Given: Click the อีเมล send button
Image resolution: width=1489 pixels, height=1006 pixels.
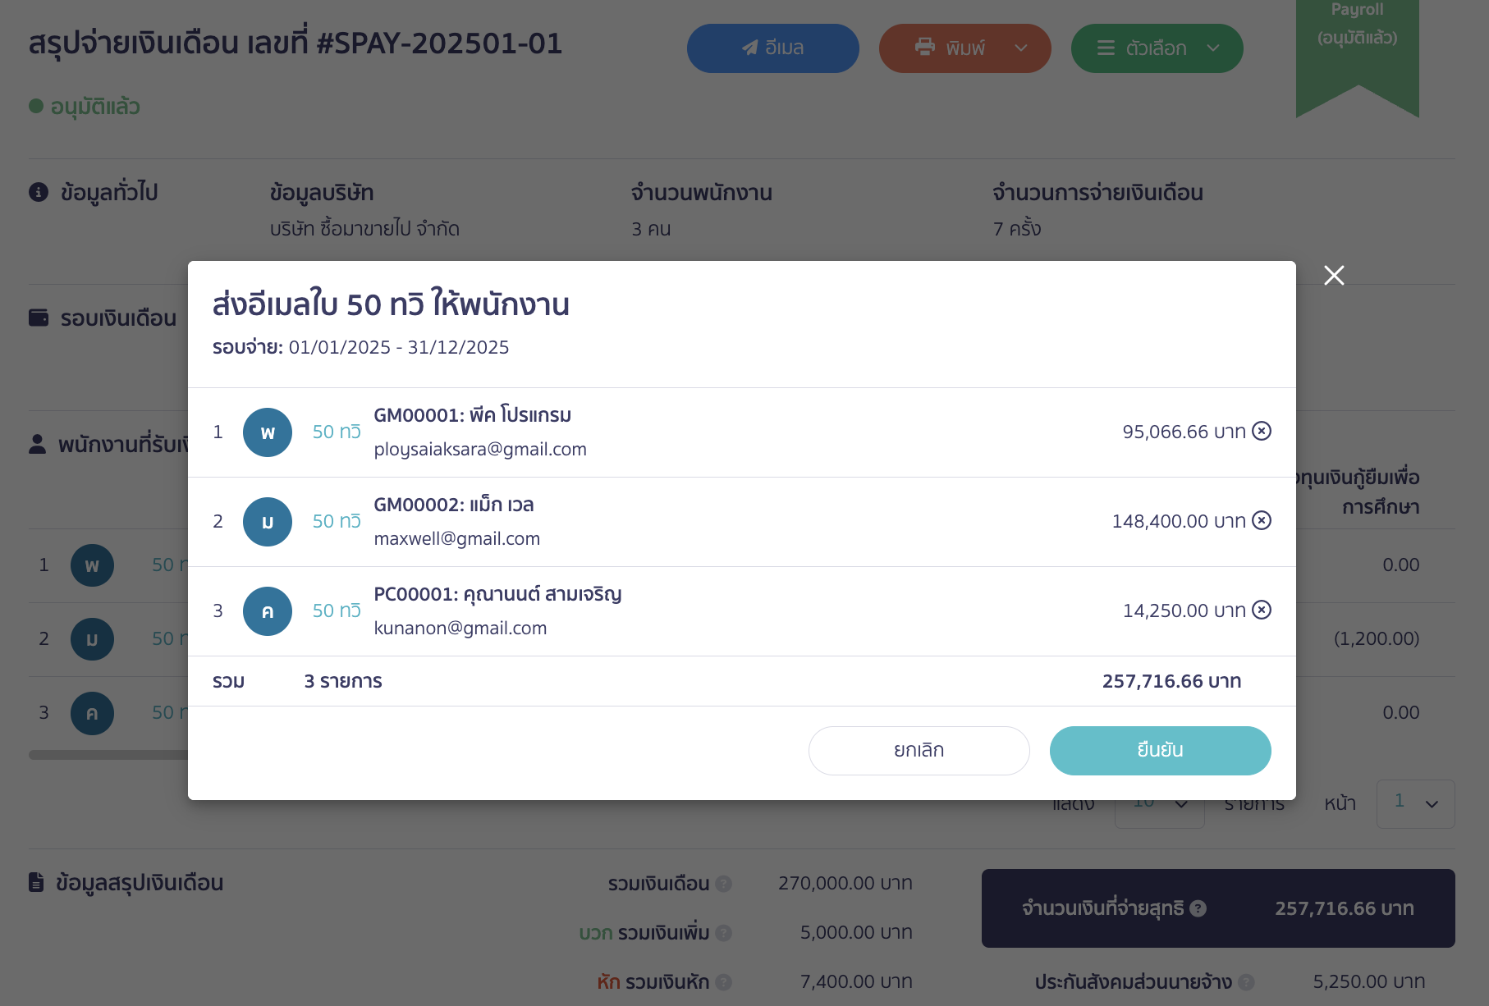Looking at the screenshot, I should coord(772,48).
